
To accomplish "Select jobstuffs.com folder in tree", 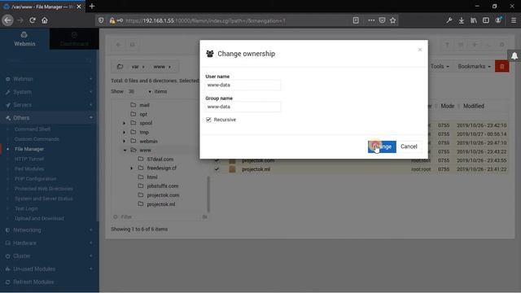I will [x=163, y=186].
